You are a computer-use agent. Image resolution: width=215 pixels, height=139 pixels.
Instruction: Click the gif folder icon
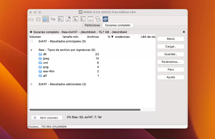tap(40, 76)
